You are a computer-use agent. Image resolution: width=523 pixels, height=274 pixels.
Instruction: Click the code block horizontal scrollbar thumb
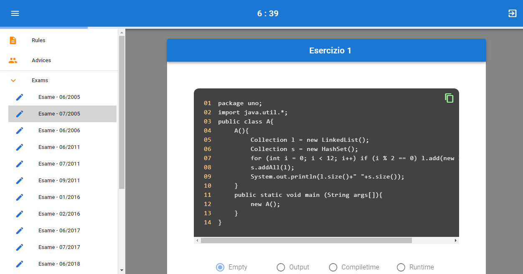click(x=306, y=241)
